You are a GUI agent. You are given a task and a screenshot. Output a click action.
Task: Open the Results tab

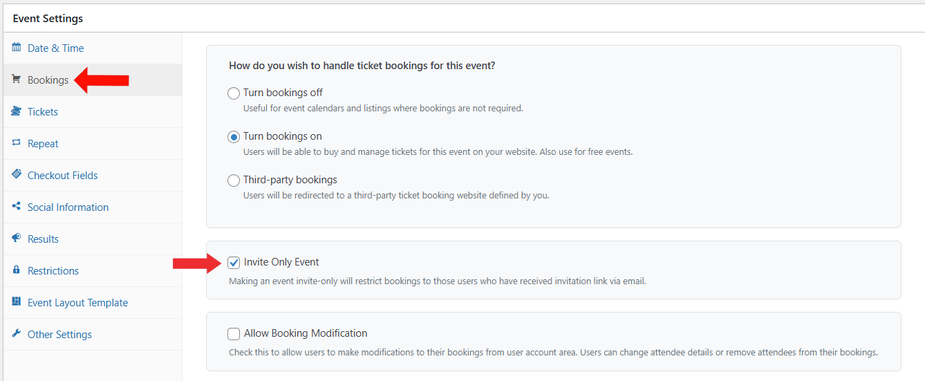[93, 239]
